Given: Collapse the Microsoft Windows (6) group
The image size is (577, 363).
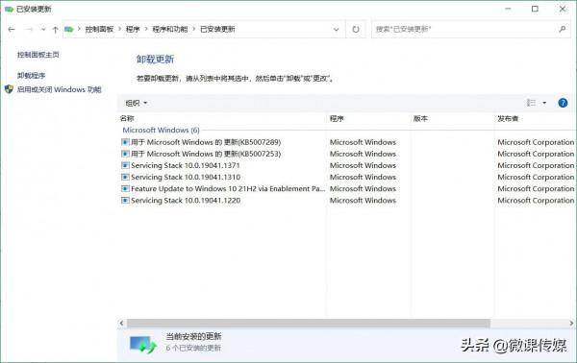Looking at the screenshot, I should tap(161, 130).
